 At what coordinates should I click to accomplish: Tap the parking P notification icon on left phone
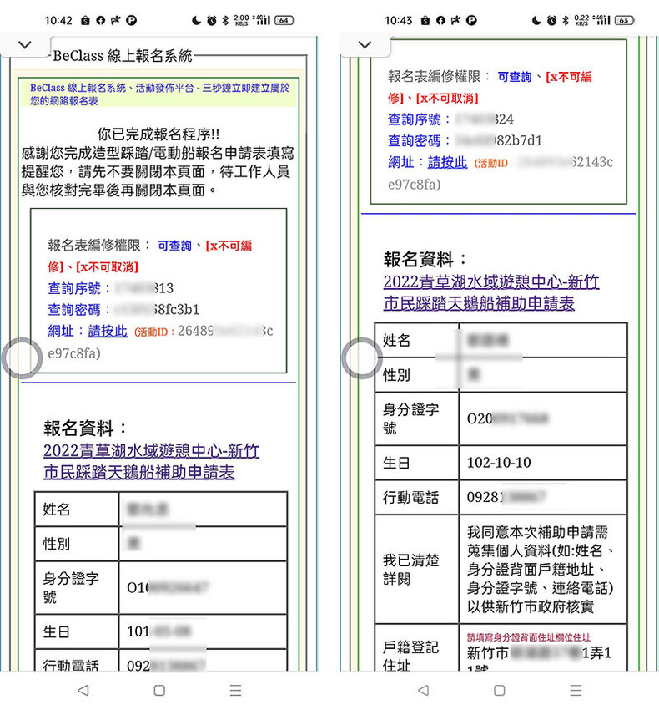[x=131, y=20]
